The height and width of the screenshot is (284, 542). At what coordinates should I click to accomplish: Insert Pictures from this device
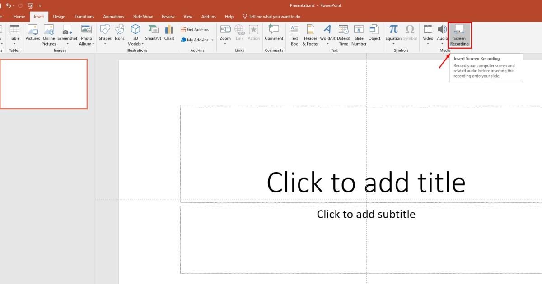32,35
